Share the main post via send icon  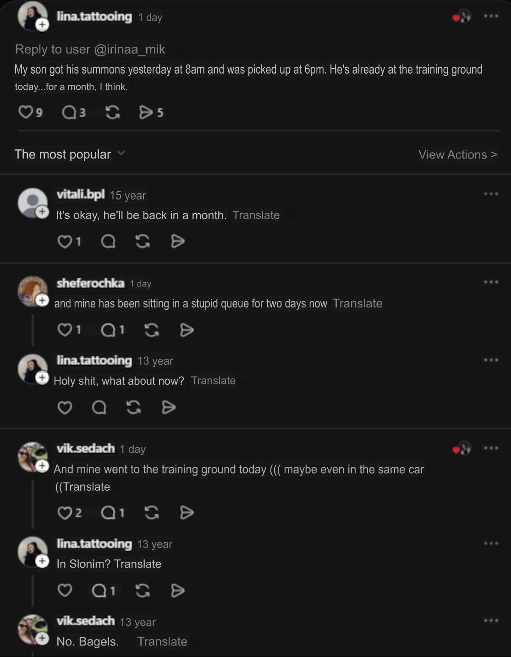tap(146, 112)
